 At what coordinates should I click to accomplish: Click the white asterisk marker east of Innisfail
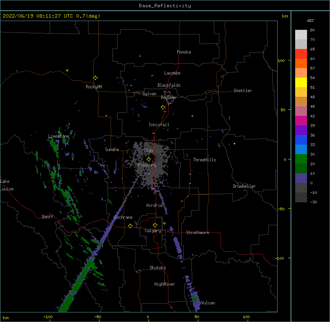click(x=192, y=116)
